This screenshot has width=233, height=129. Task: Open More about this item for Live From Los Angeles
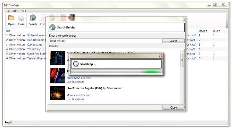[x=79, y=95]
